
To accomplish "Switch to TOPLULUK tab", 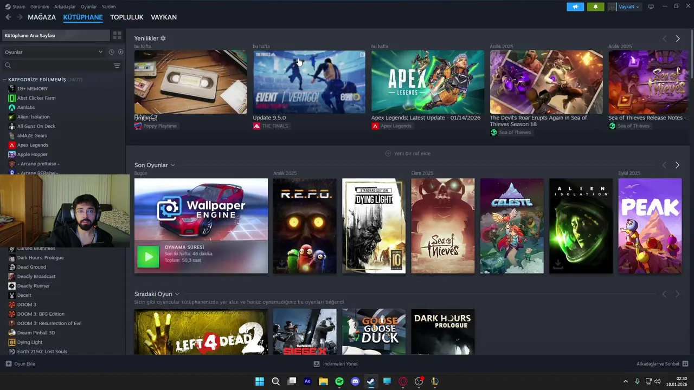I will pyautogui.click(x=127, y=17).
